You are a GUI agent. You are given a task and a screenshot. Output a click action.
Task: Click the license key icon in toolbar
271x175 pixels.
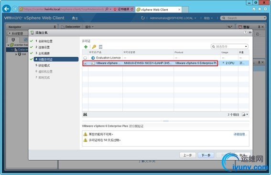point(94,47)
